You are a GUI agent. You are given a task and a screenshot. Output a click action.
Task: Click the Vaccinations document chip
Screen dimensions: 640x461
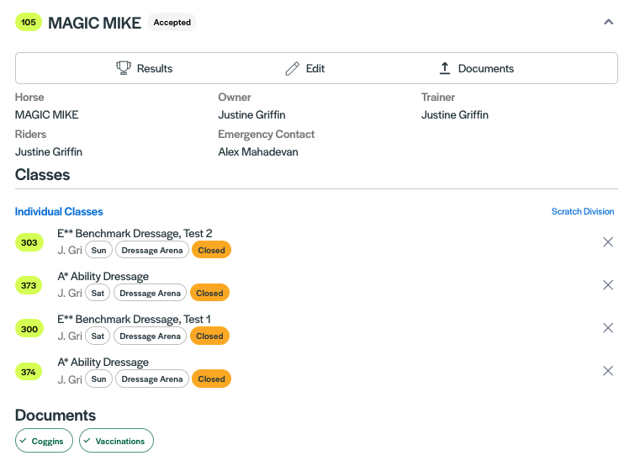coord(117,441)
